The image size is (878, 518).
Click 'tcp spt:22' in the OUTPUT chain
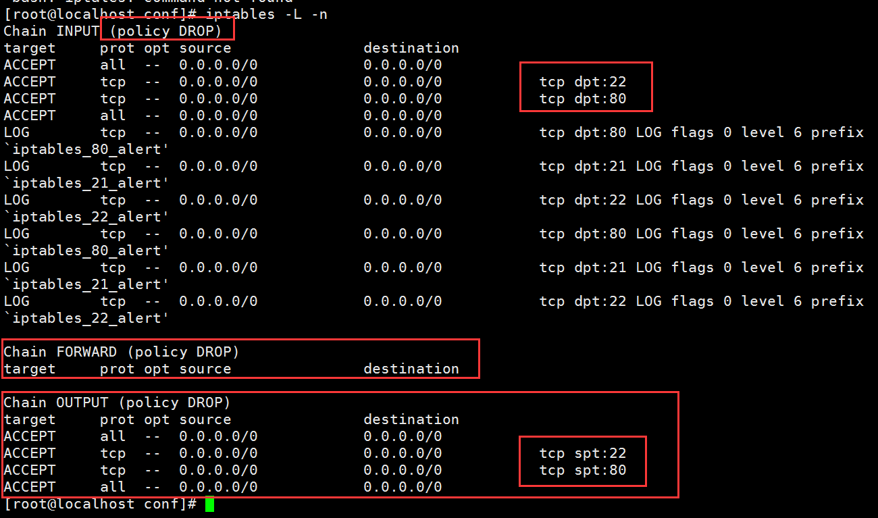[583, 453]
